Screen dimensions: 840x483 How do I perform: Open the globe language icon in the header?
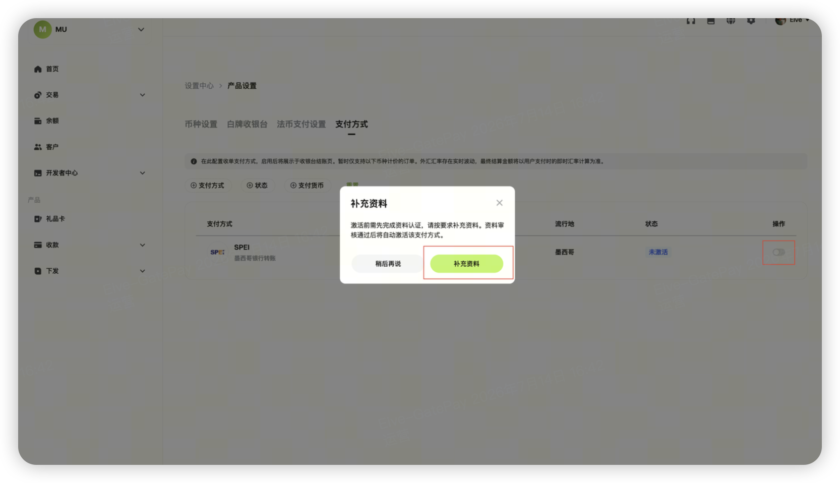pyautogui.click(x=731, y=21)
